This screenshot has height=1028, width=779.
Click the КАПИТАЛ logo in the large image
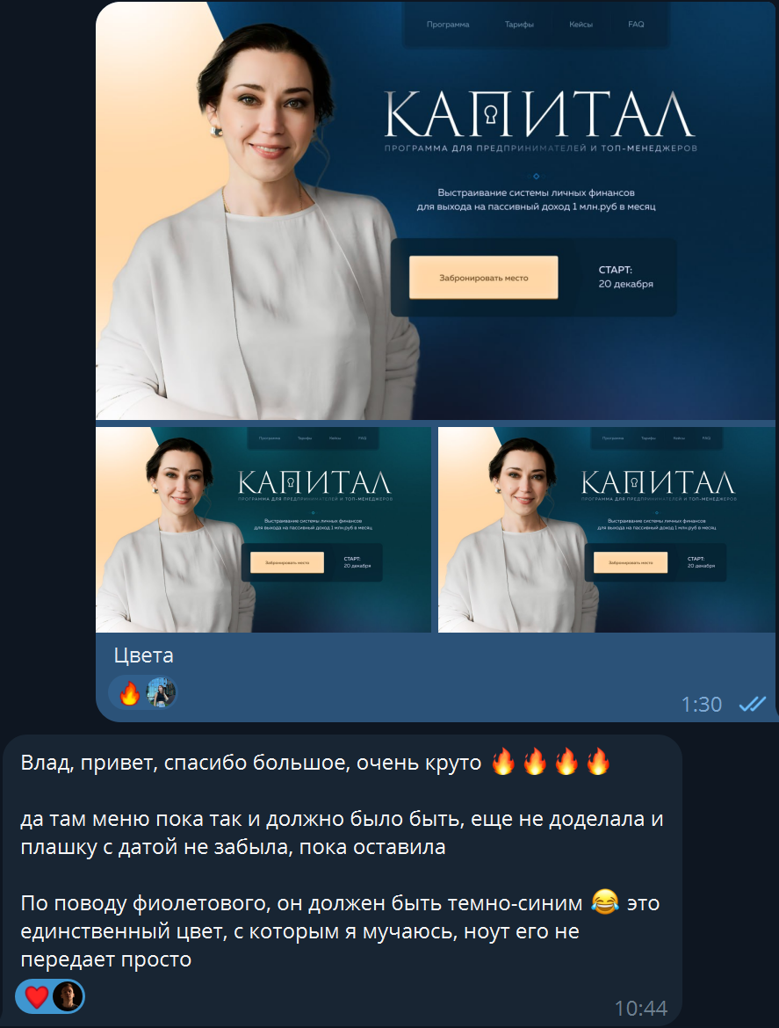[x=539, y=114]
